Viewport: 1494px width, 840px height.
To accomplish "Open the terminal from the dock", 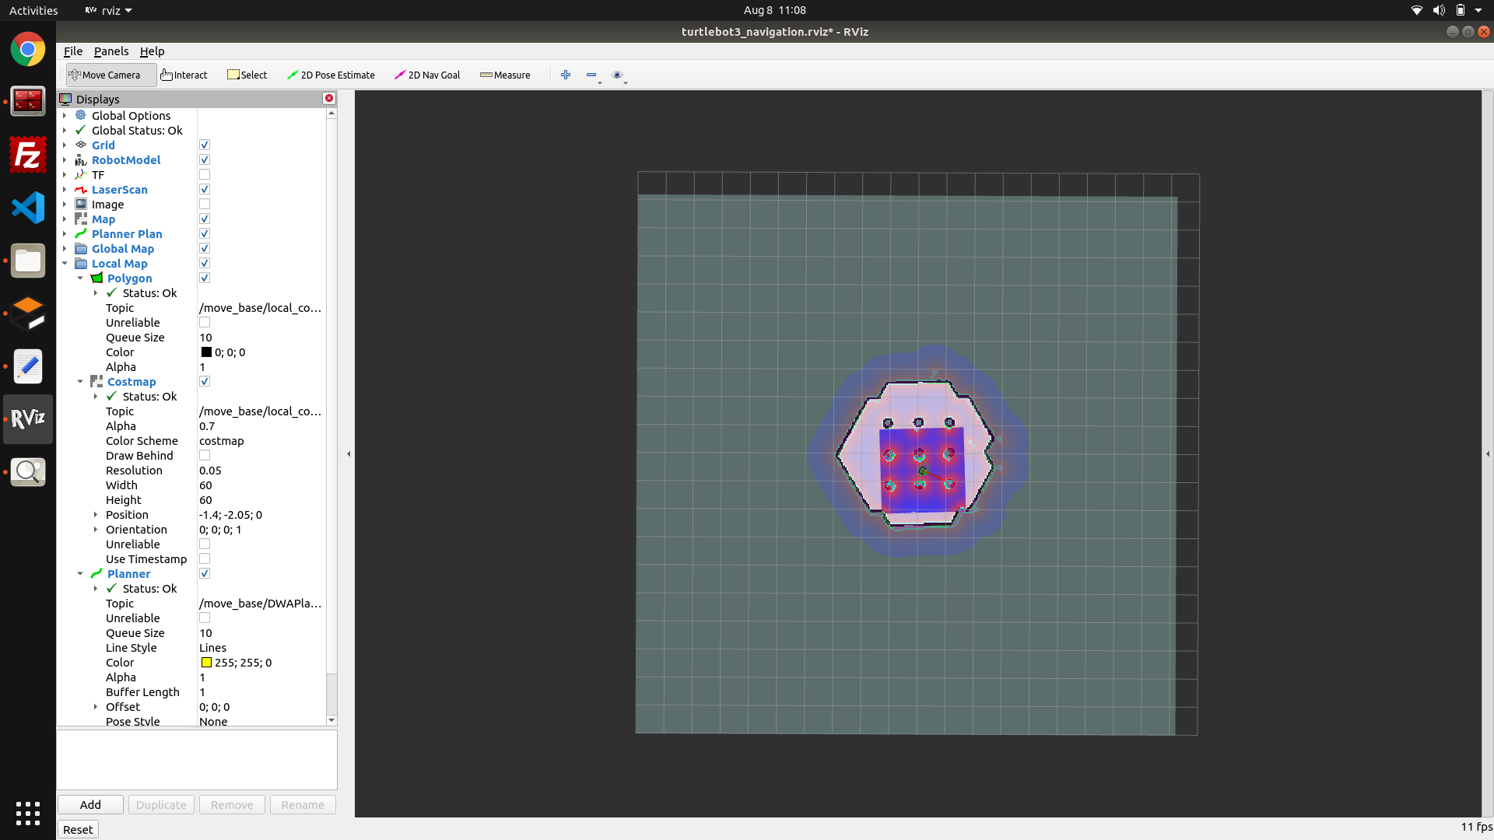I will 28,102.
